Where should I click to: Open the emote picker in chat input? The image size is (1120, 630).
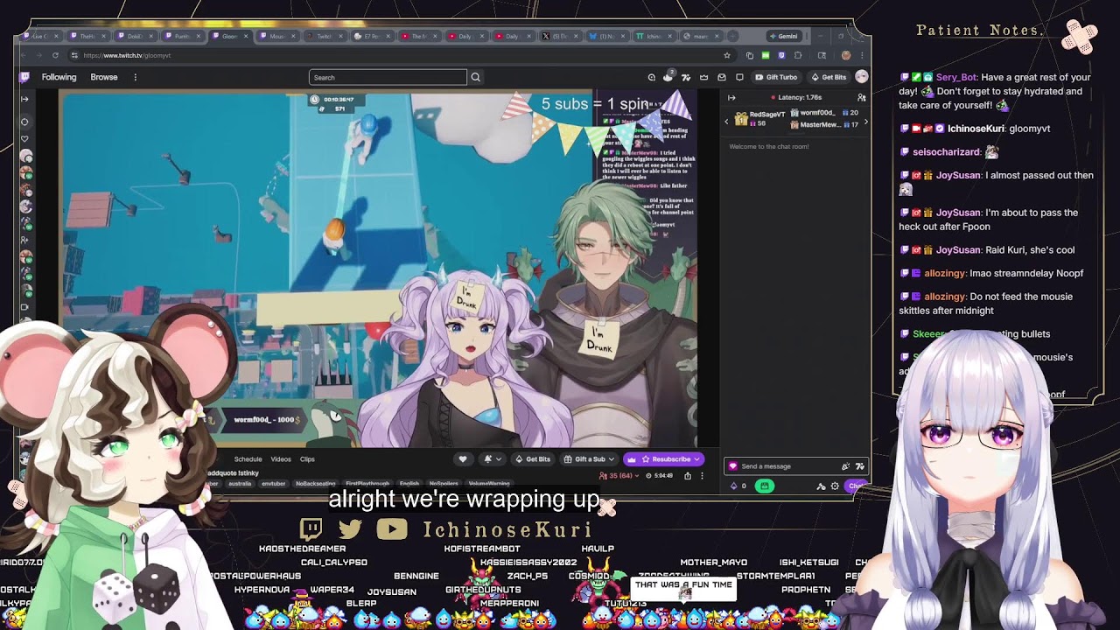click(860, 466)
